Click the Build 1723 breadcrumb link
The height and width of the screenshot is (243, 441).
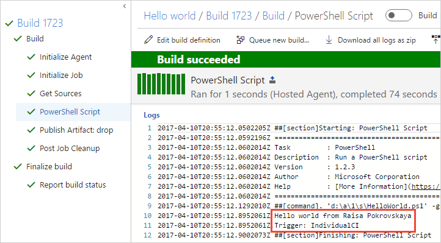tap(229, 16)
